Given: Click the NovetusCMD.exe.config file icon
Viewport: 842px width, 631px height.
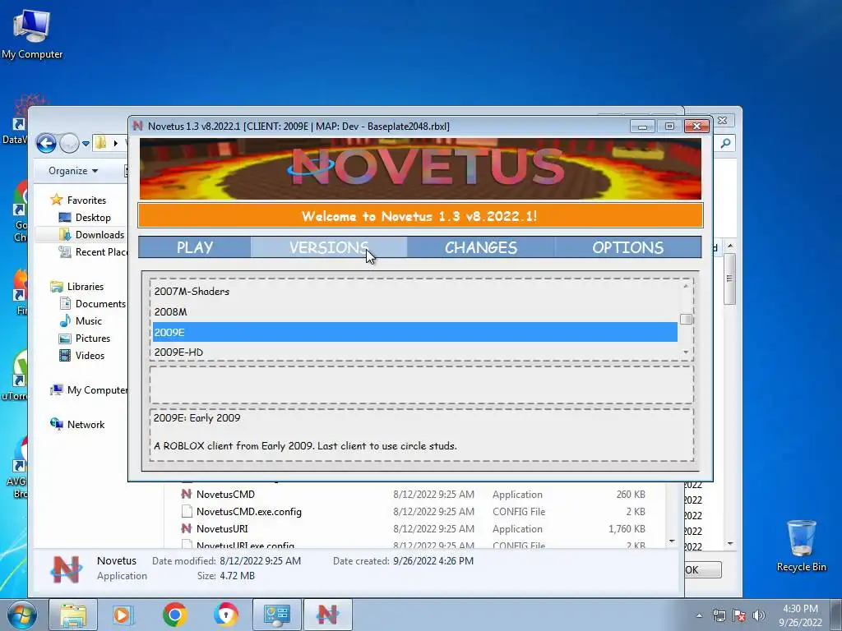Looking at the screenshot, I should [186, 511].
